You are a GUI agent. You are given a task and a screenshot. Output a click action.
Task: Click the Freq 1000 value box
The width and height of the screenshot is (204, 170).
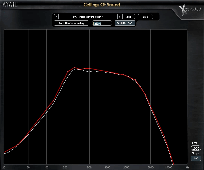pos(196,148)
